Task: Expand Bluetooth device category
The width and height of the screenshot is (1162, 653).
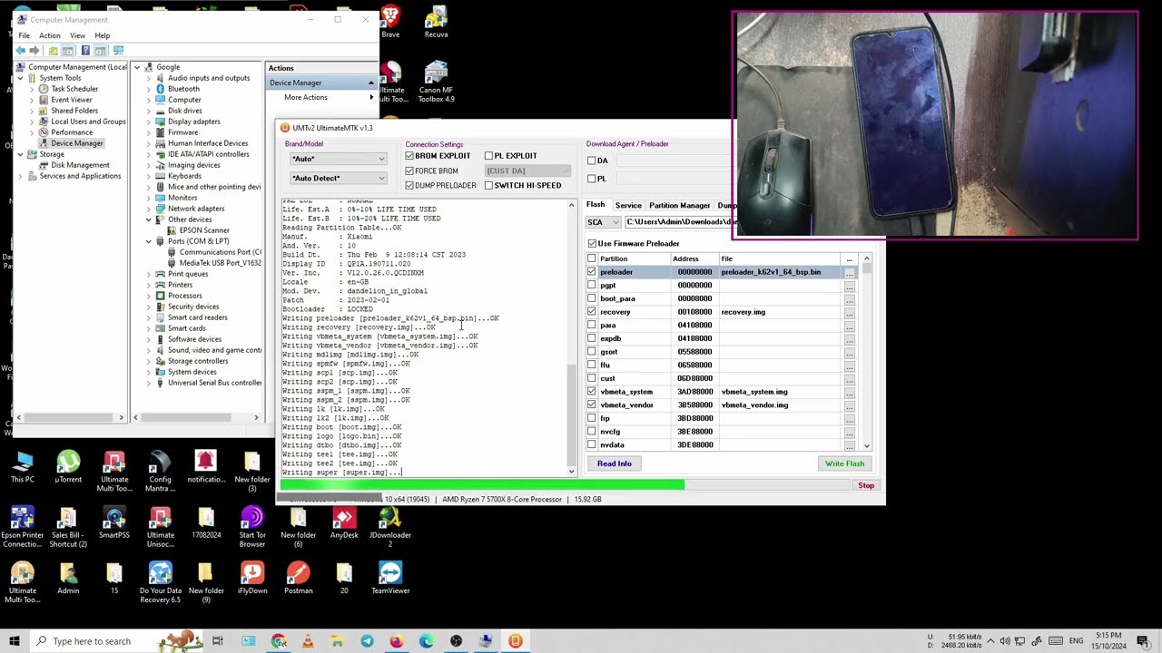Action: tap(149, 89)
